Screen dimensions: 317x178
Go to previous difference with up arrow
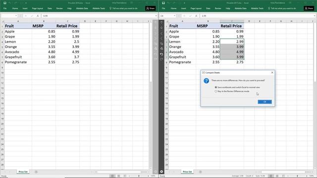(x=161, y=23)
